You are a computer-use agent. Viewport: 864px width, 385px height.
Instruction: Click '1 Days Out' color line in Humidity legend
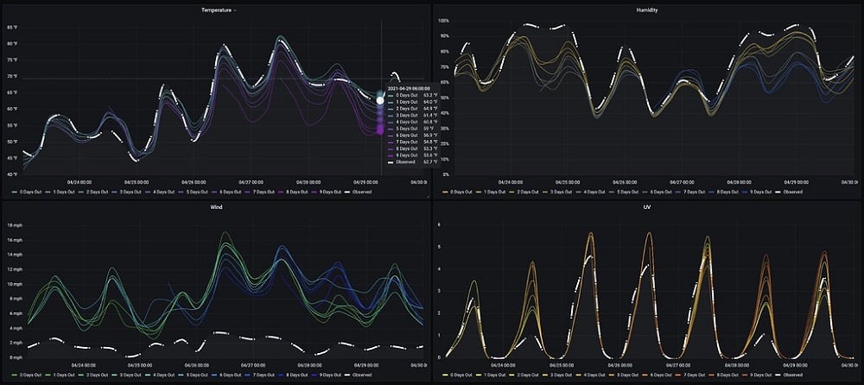pyautogui.click(x=480, y=190)
